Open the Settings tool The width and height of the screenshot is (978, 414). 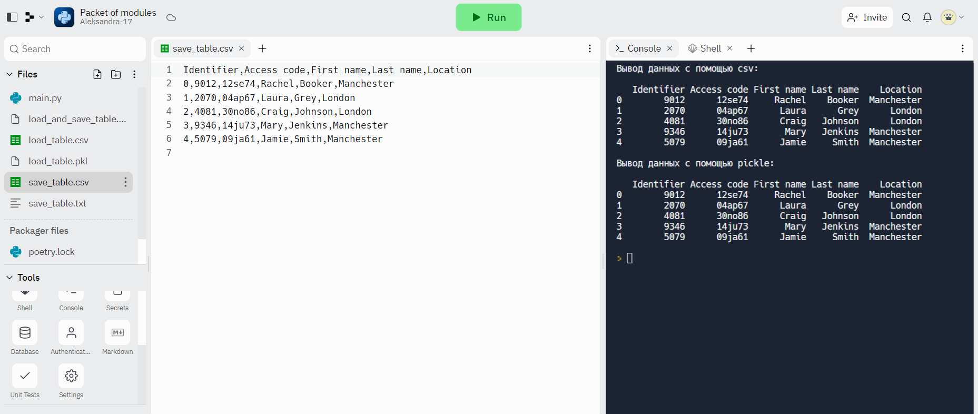(71, 381)
